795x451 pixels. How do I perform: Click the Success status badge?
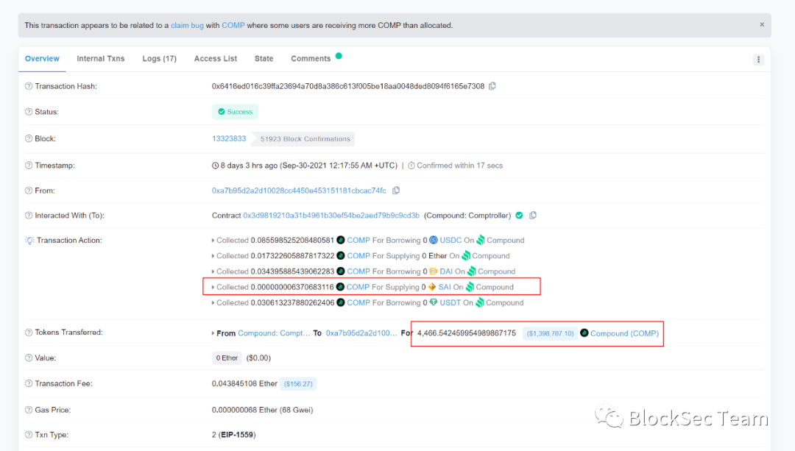235,112
